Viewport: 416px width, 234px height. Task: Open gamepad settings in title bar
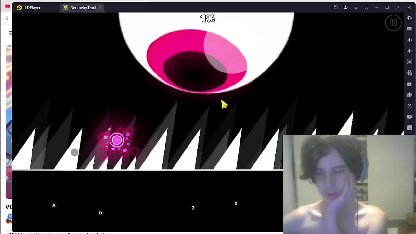tap(335, 7)
